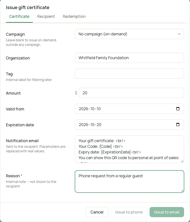Image resolution: width=190 pixels, height=222 pixels.
Task: Grab the Notification email resize handle
Action: tap(182, 161)
